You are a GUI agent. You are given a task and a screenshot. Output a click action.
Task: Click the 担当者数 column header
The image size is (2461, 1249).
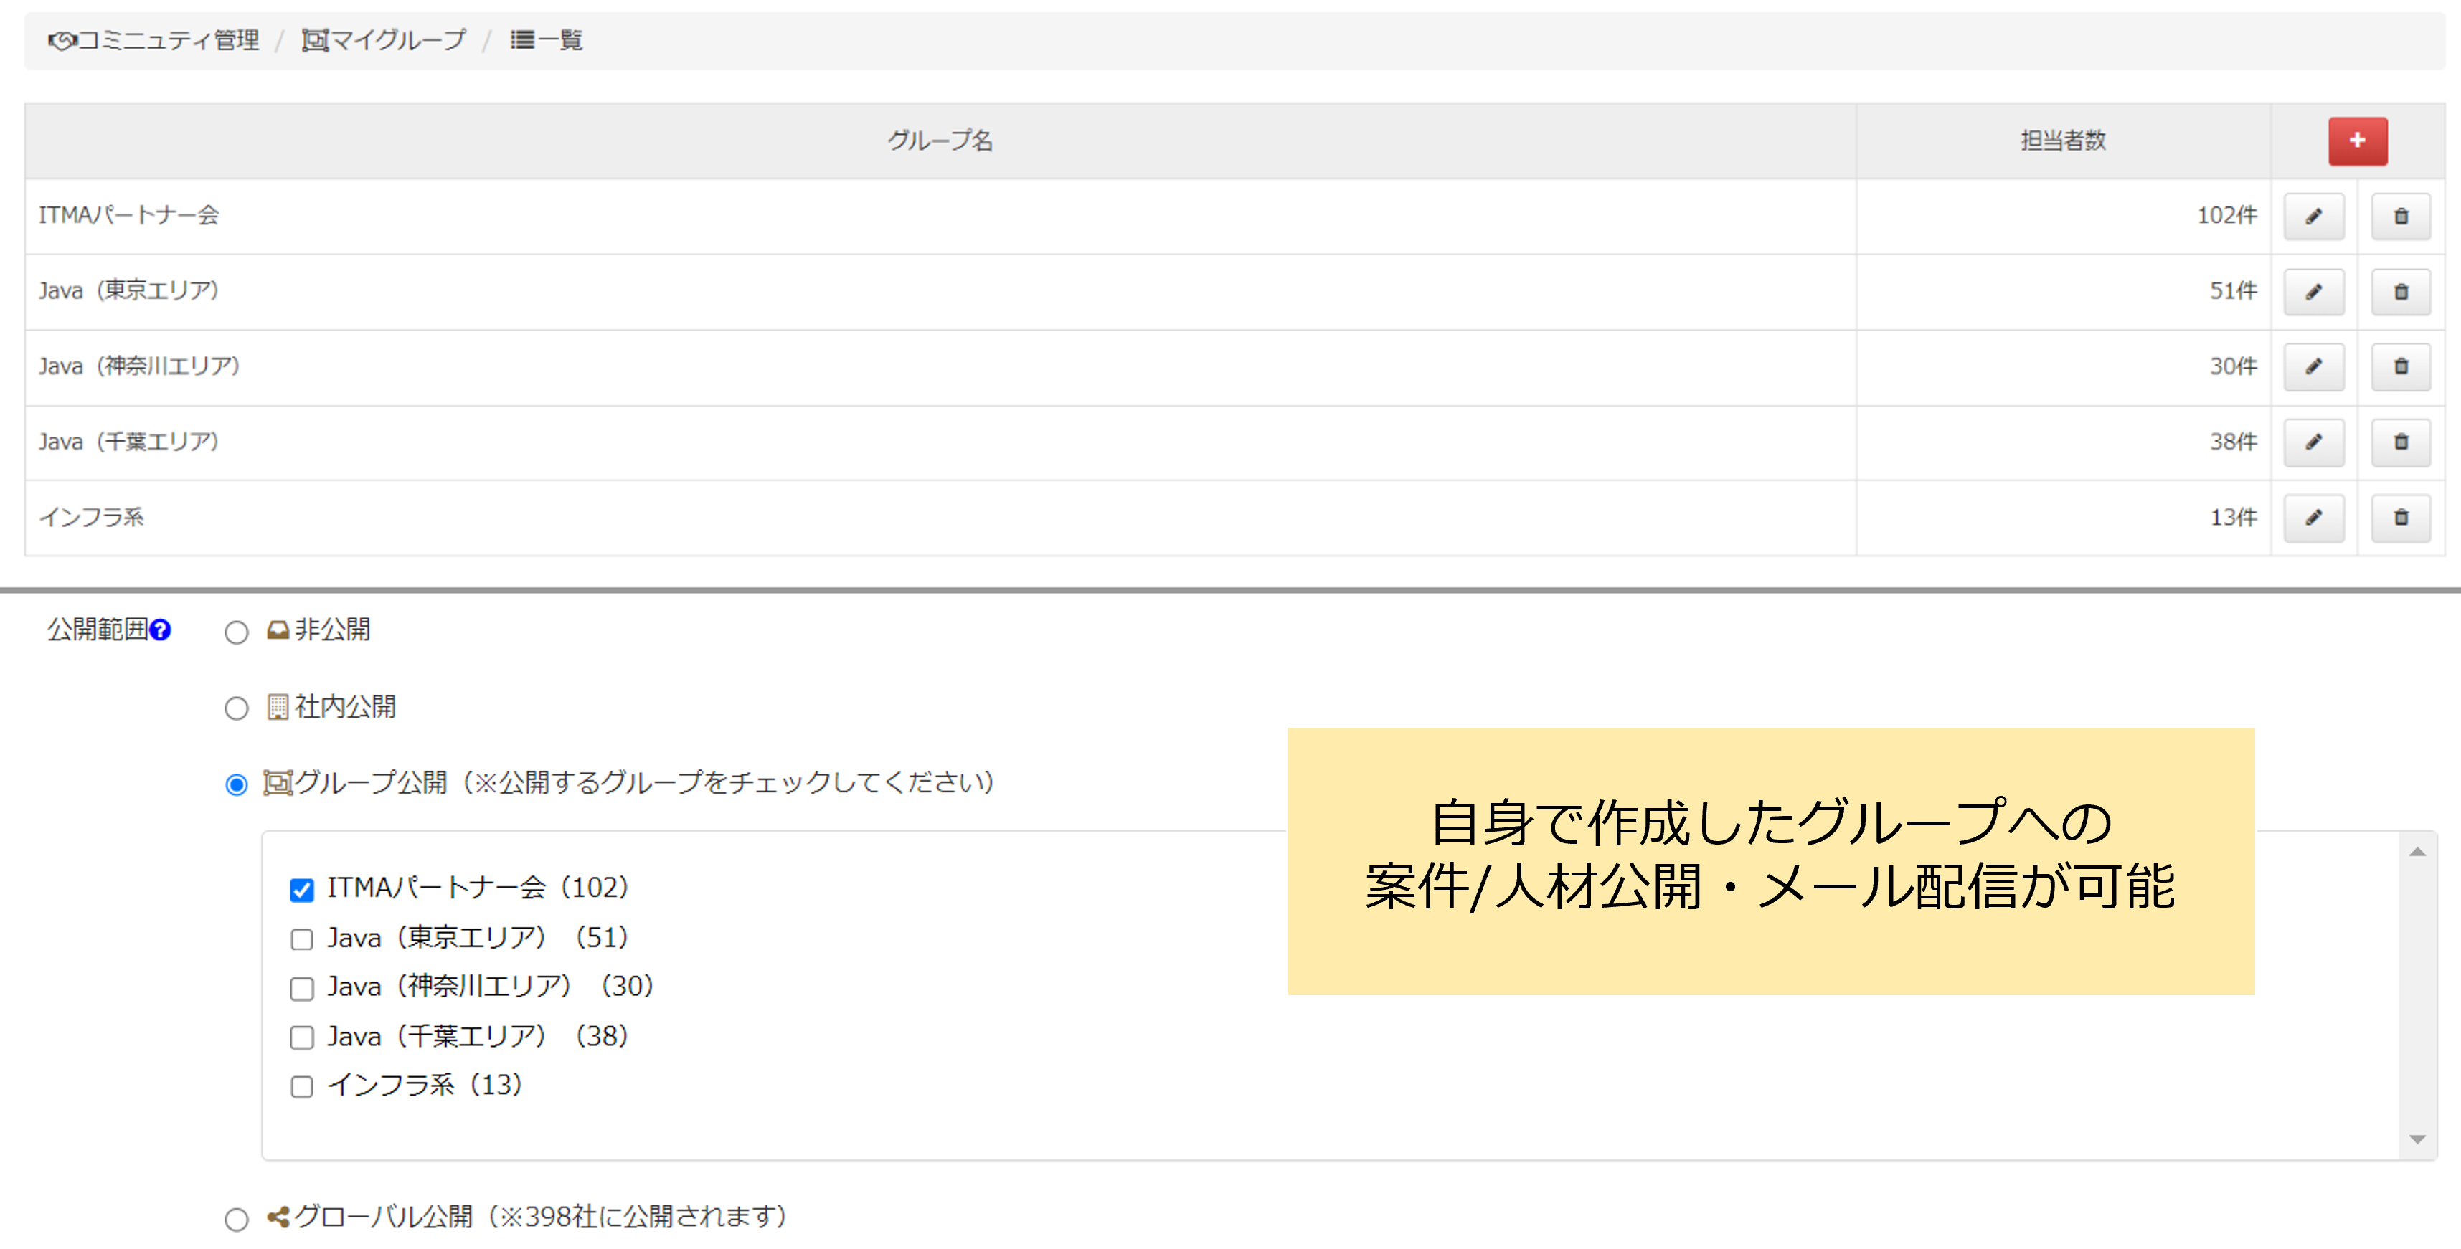pos(2064,141)
